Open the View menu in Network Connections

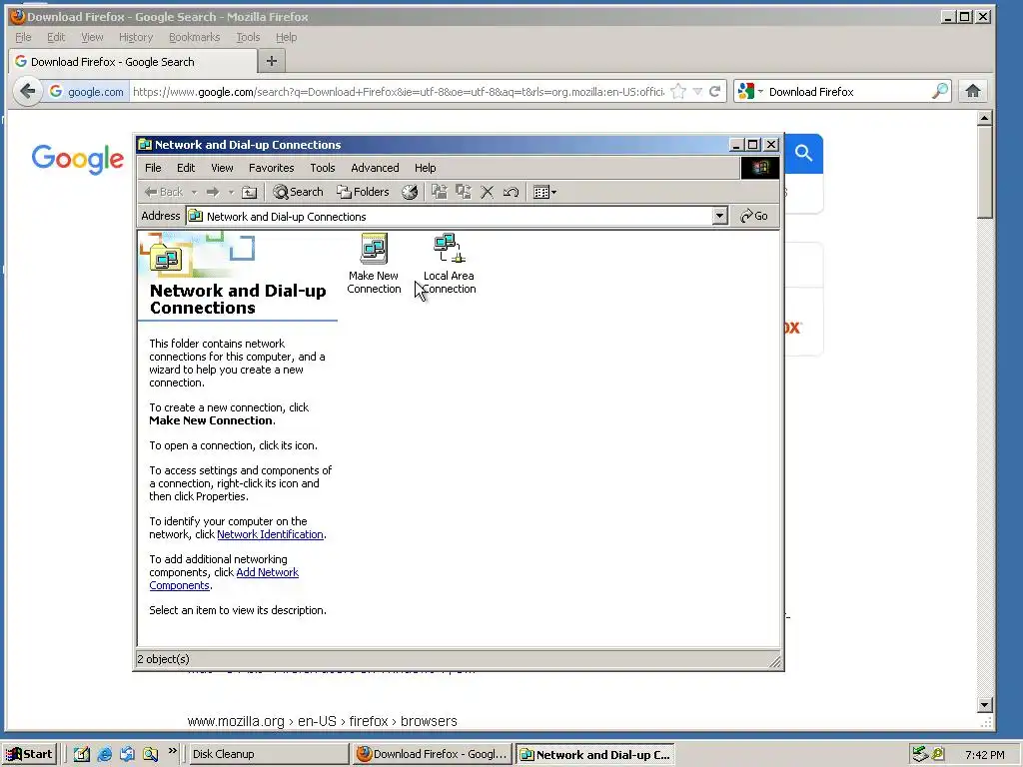(x=222, y=168)
